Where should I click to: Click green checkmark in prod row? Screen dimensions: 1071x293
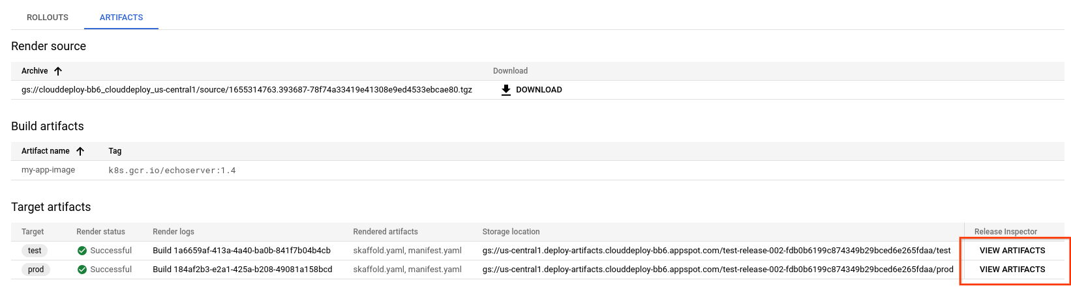click(x=82, y=270)
